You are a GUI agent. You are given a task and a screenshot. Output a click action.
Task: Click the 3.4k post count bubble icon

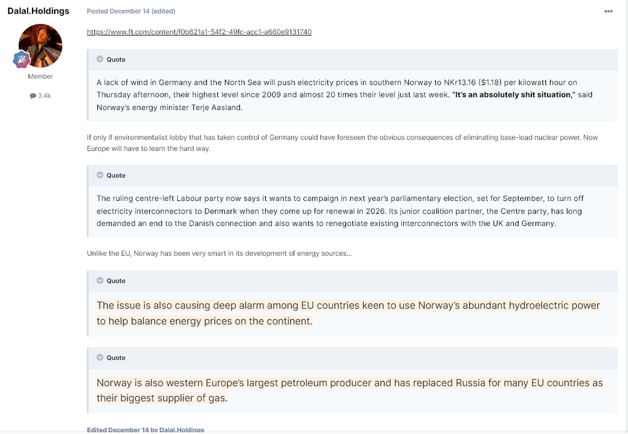33,95
